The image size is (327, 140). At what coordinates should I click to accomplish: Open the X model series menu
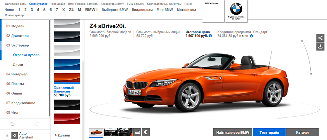coord(64,10)
